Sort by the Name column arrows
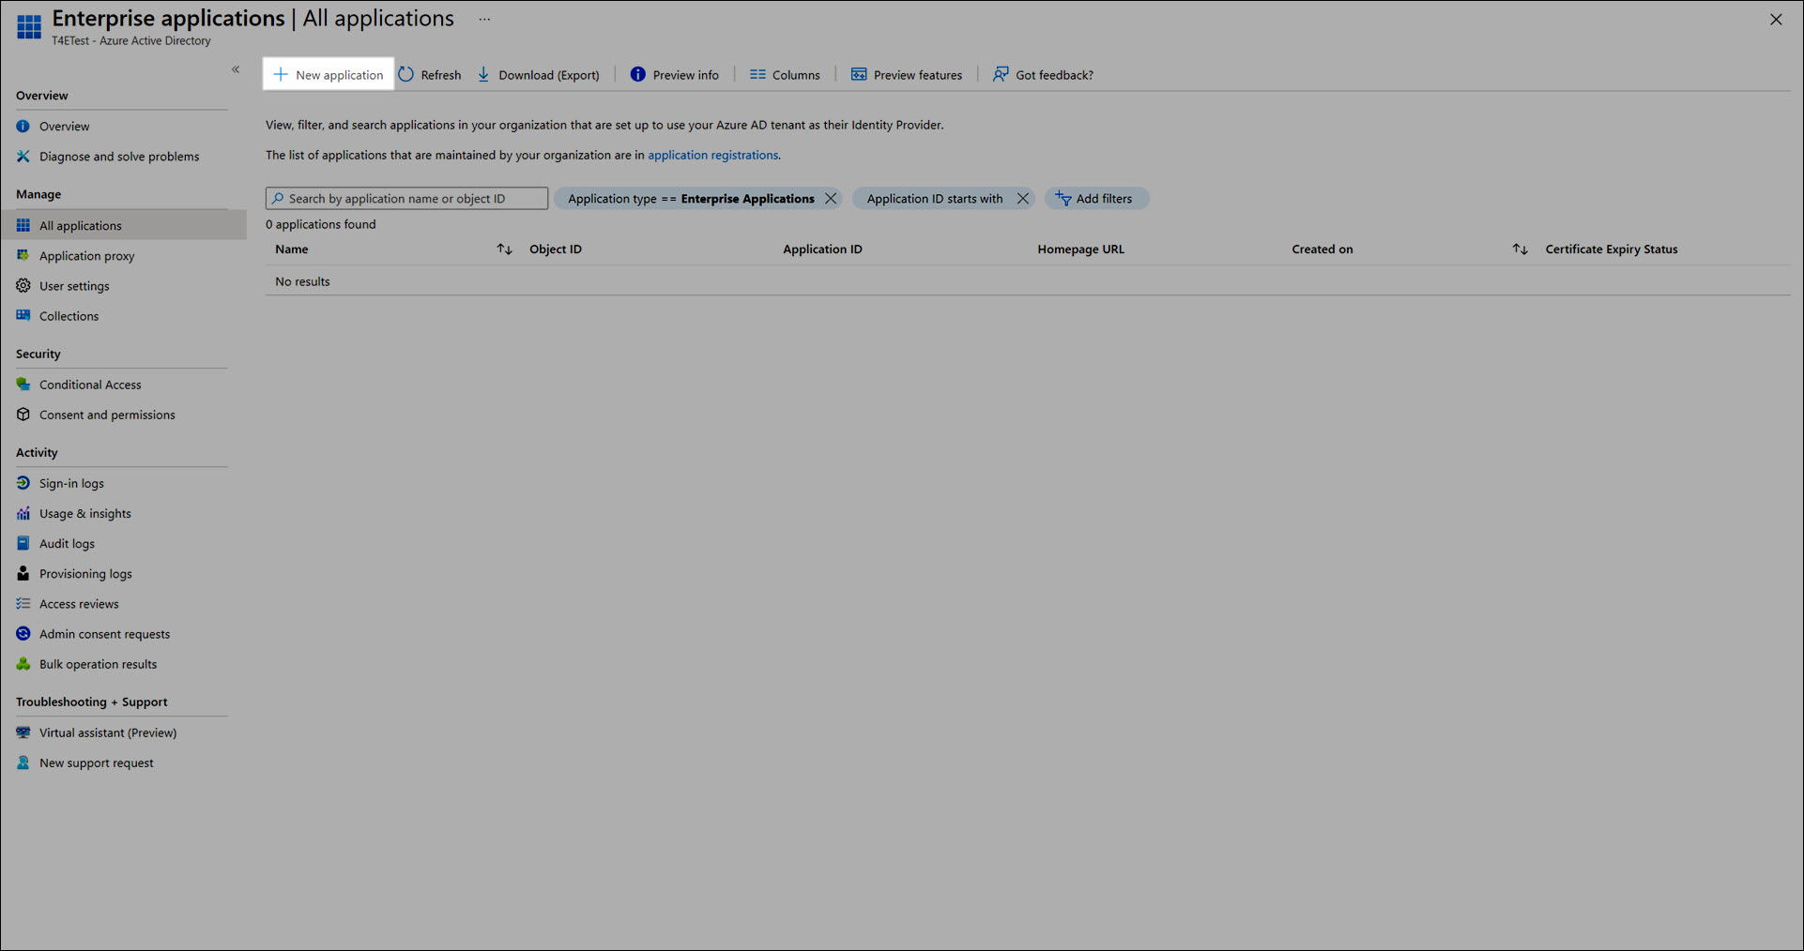 (x=504, y=249)
